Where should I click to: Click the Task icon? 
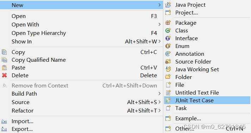pyautogui.click(x=168, y=108)
